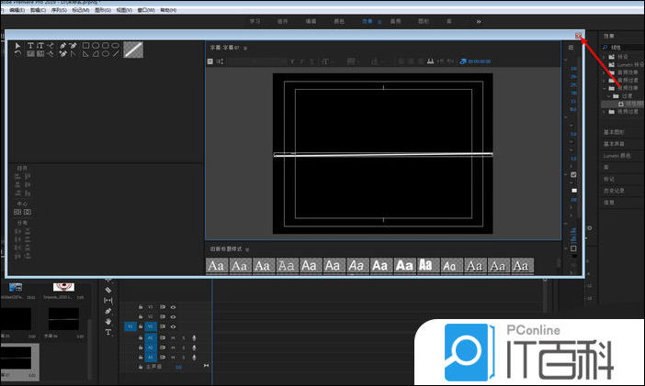Switch to the 效果 workspace tab
This screenshot has width=645, height=386.
(x=367, y=20)
